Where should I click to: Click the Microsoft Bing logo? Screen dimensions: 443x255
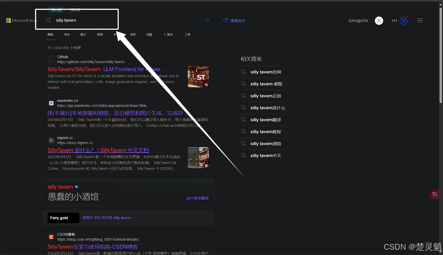click(x=21, y=20)
